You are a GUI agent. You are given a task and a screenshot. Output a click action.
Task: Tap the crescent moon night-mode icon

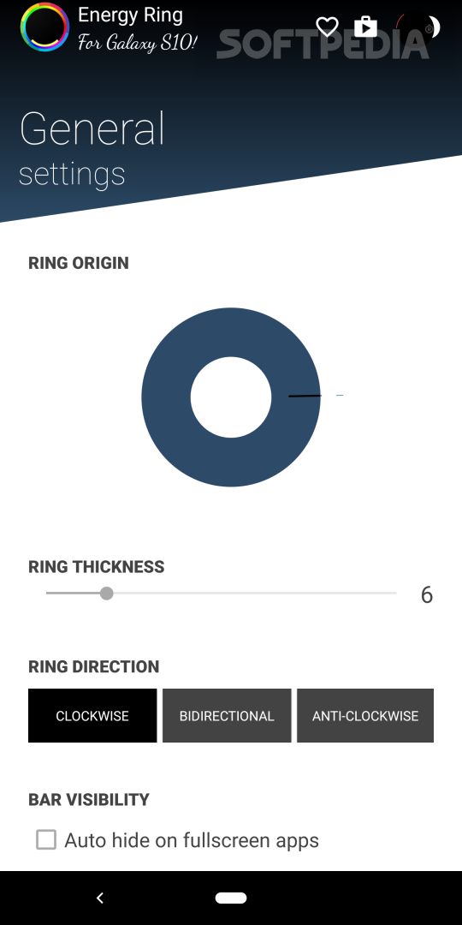pyautogui.click(x=434, y=27)
